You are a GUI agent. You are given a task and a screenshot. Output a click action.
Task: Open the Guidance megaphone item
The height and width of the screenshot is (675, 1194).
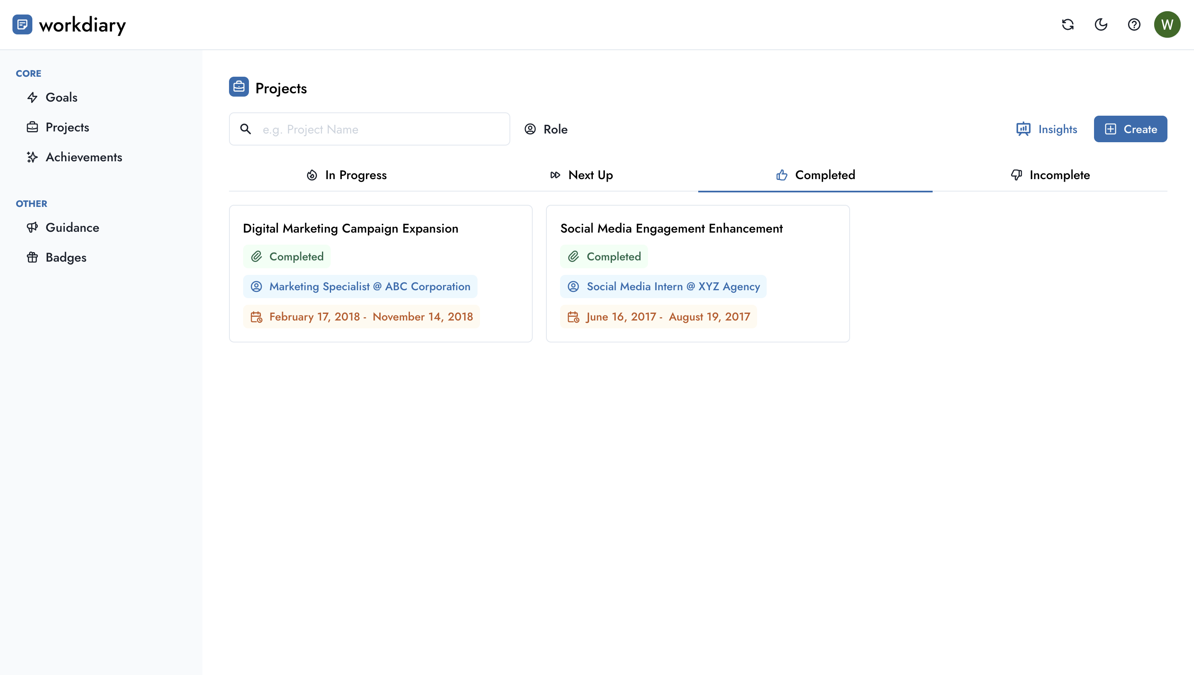click(x=72, y=228)
